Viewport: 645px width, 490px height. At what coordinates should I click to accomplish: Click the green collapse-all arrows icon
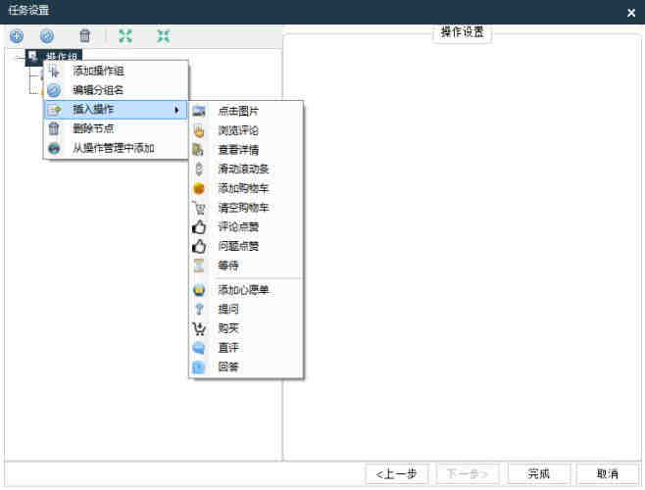(164, 36)
